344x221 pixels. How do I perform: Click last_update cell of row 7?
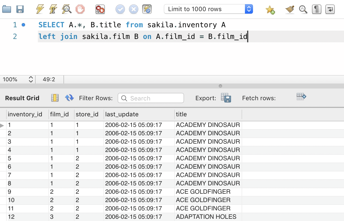coord(139,175)
